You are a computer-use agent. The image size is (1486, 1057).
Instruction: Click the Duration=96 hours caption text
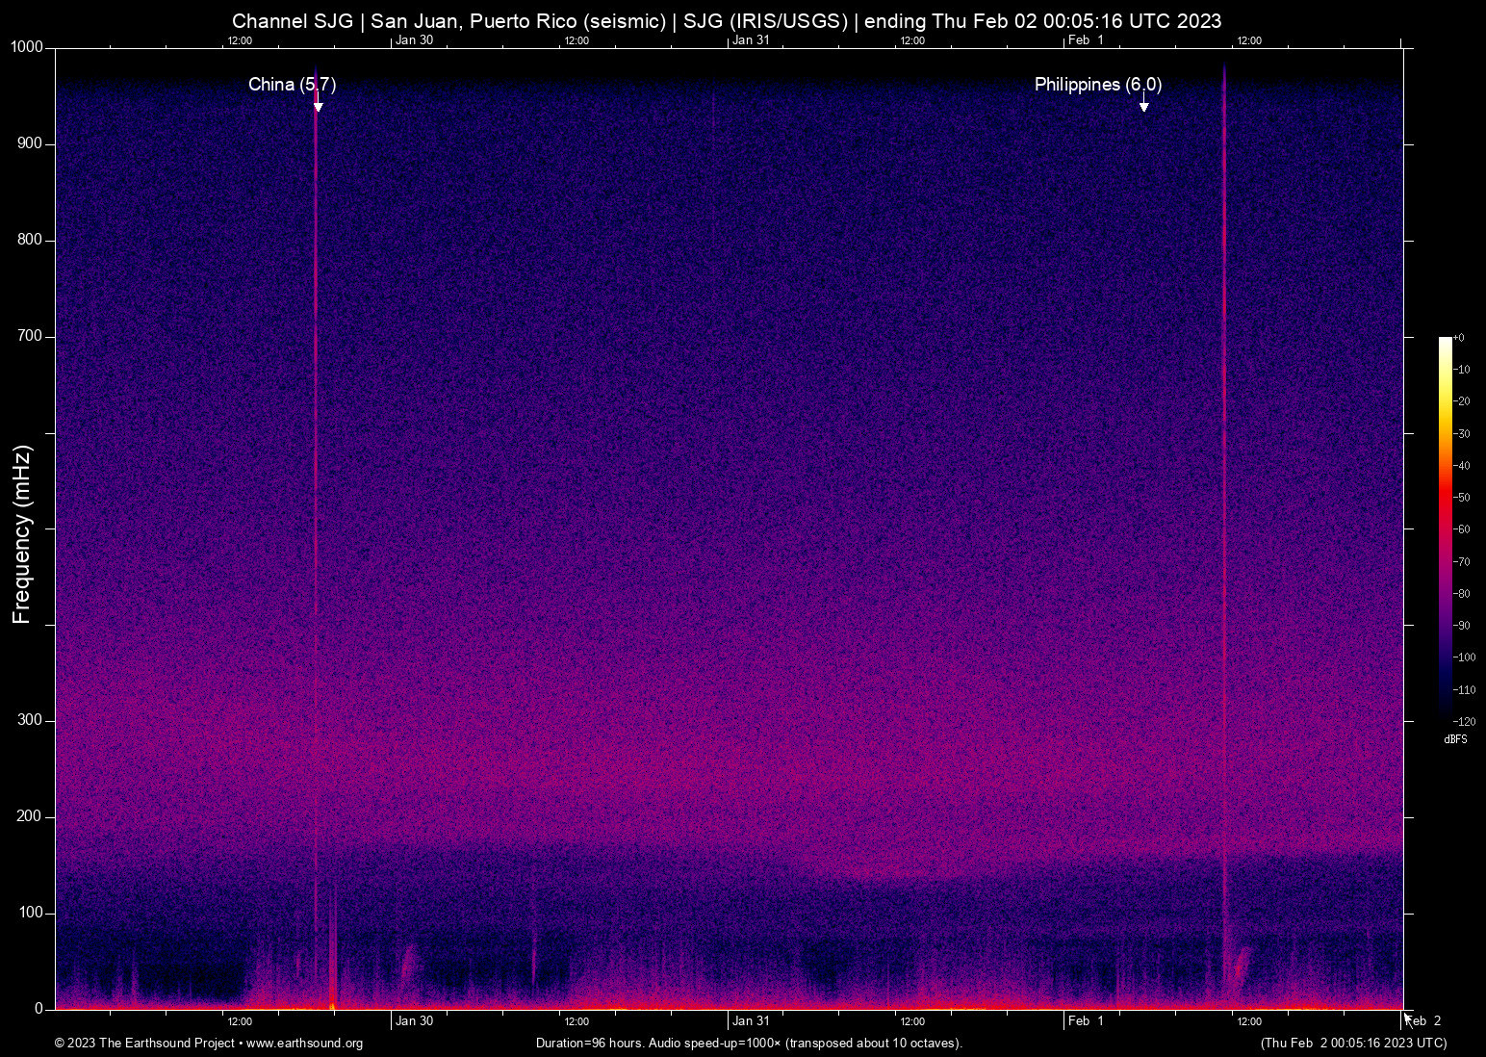click(749, 1044)
